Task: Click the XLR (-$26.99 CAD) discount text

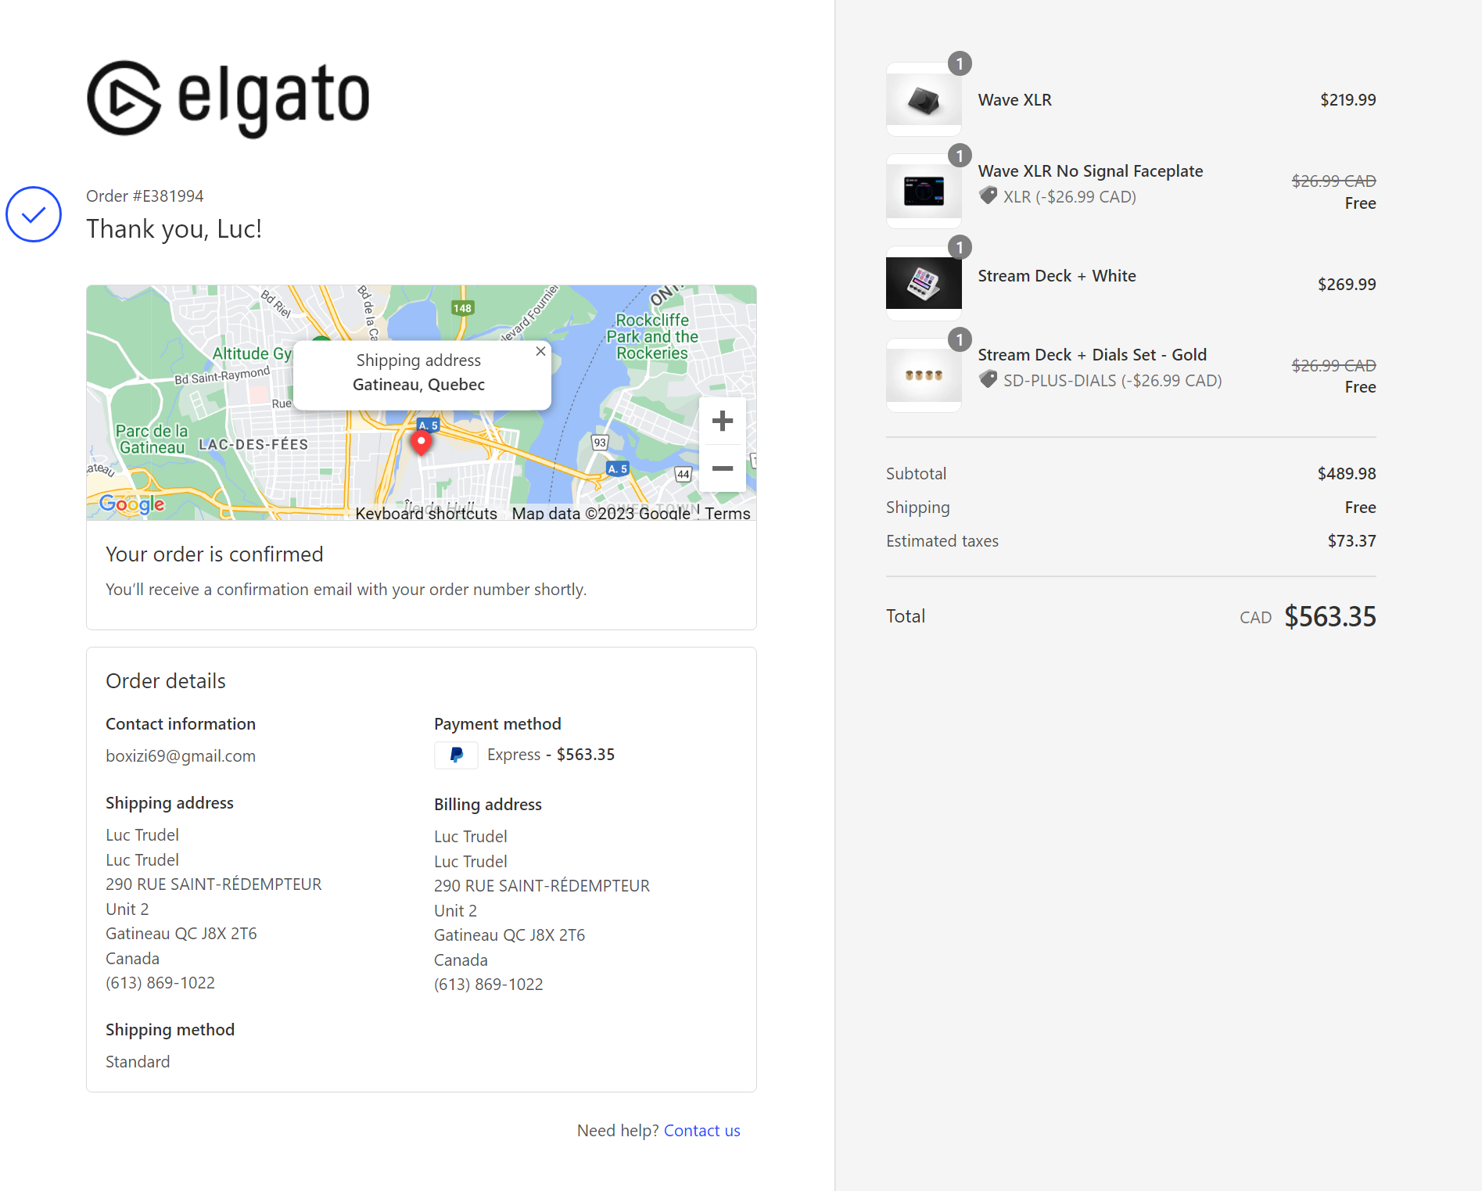Action: click(x=1070, y=197)
